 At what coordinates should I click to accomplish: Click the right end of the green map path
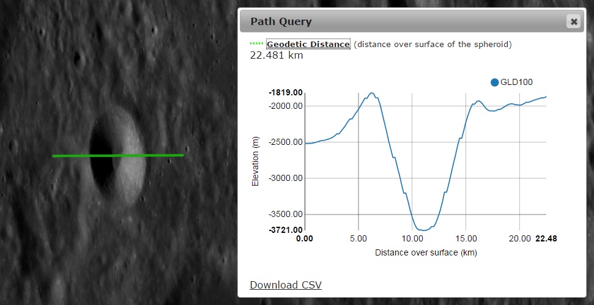(x=182, y=155)
